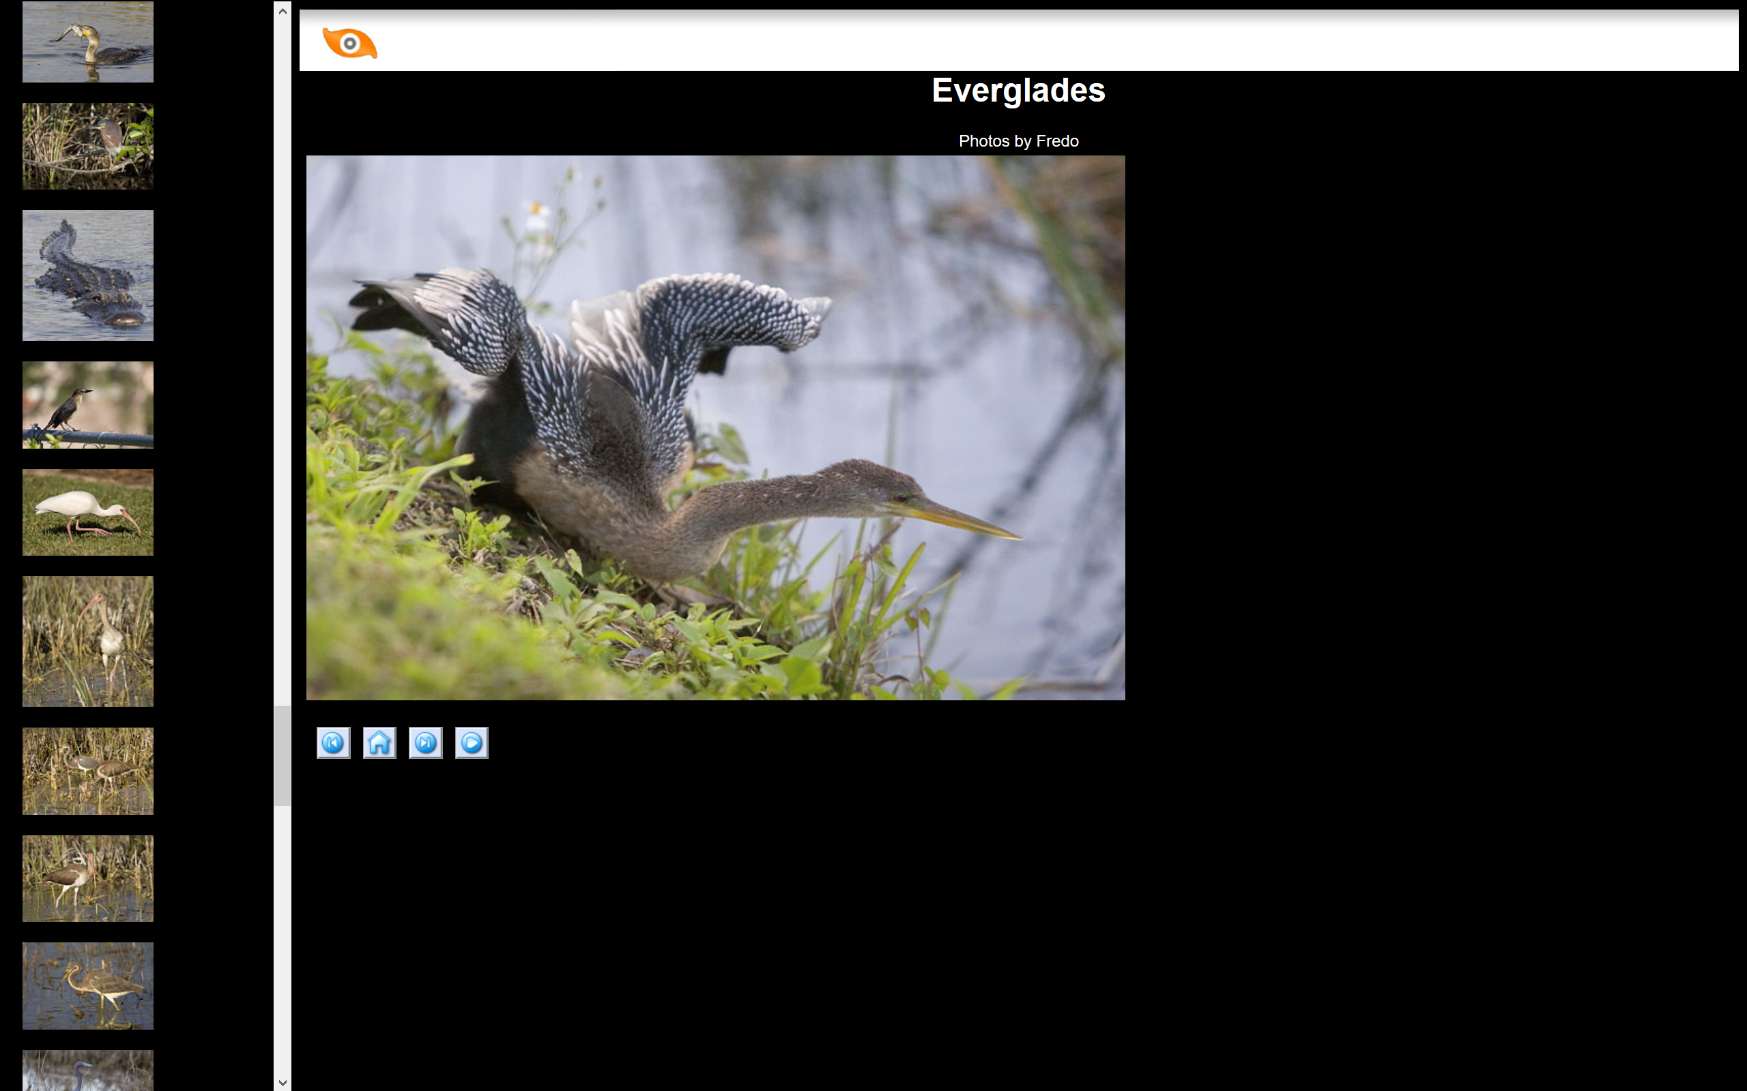This screenshot has width=1747, height=1091.
Task: Click the orange eye logo icon
Action: point(349,42)
